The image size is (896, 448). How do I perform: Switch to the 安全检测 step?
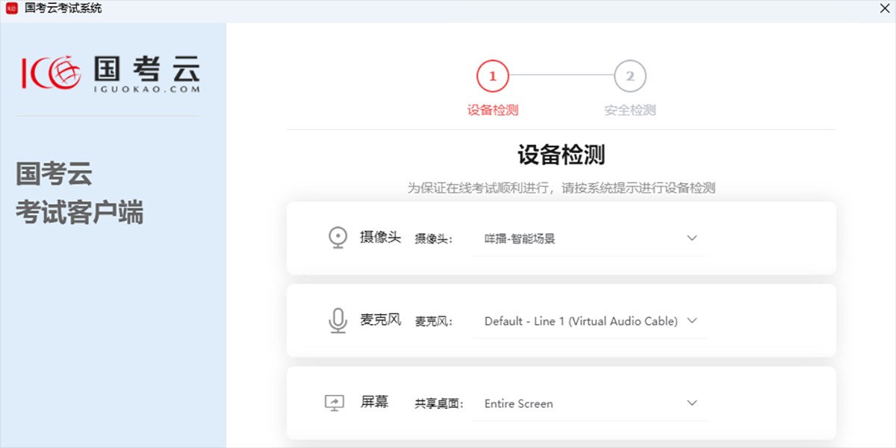[630, 108]
